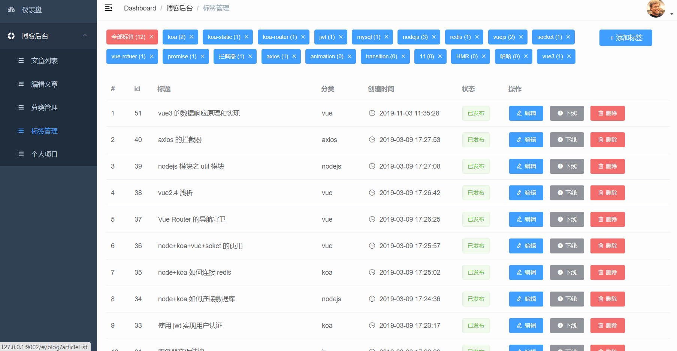Remove the koa (2) tag
The width and height of the screenshot is (677, 351).
191,37
